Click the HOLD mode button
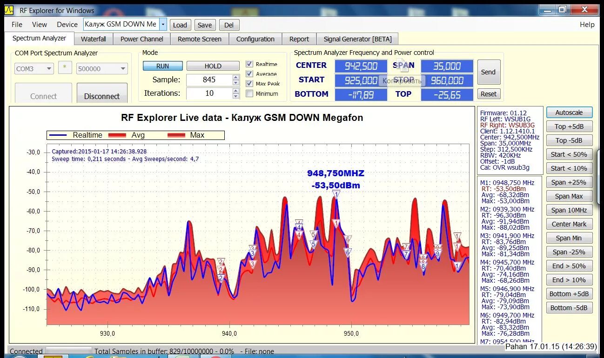Viewport: 604px width, 358px height. coord(213,66)
